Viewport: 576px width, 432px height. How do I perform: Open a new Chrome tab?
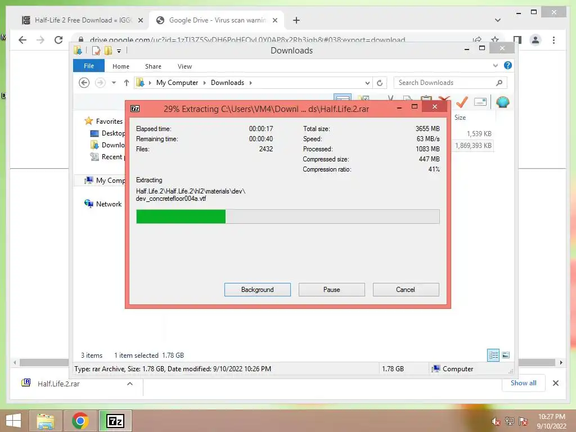296,20
